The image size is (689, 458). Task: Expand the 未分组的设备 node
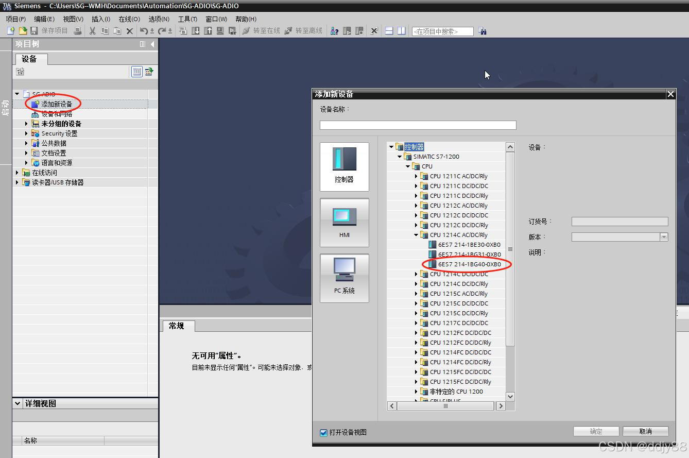(x=27, y=124)
